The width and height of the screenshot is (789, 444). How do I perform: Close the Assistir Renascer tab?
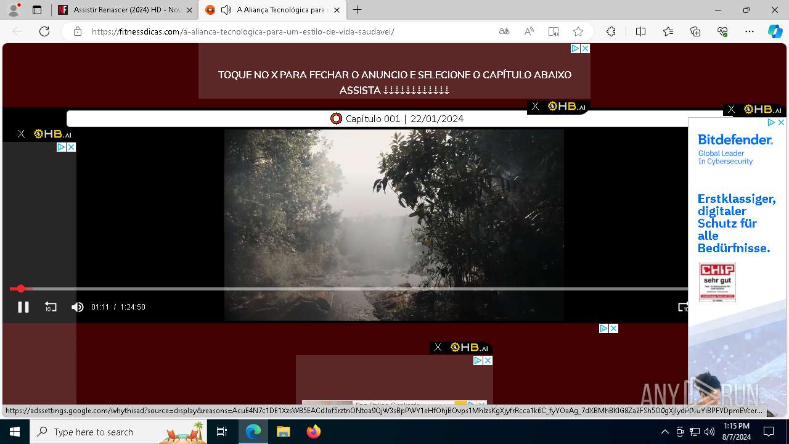189,10
